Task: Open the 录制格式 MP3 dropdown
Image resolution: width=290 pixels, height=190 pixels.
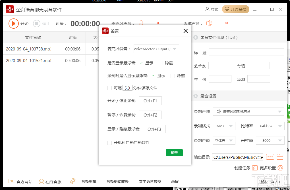Action: (x=224, y=126)
